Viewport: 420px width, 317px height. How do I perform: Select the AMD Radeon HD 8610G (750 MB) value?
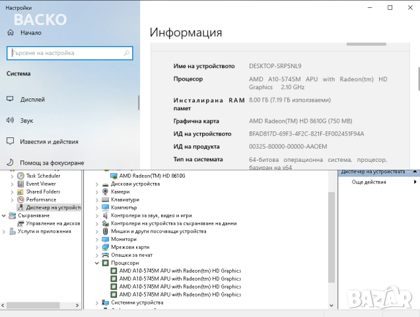(300, 121)
